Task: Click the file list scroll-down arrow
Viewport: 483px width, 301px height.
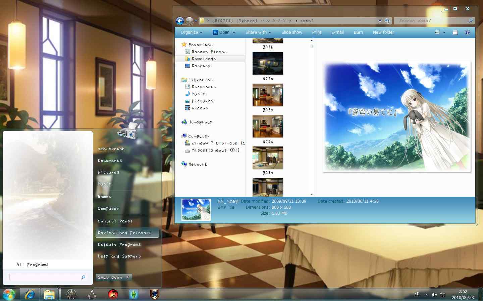Action: (x=312, y=194)
